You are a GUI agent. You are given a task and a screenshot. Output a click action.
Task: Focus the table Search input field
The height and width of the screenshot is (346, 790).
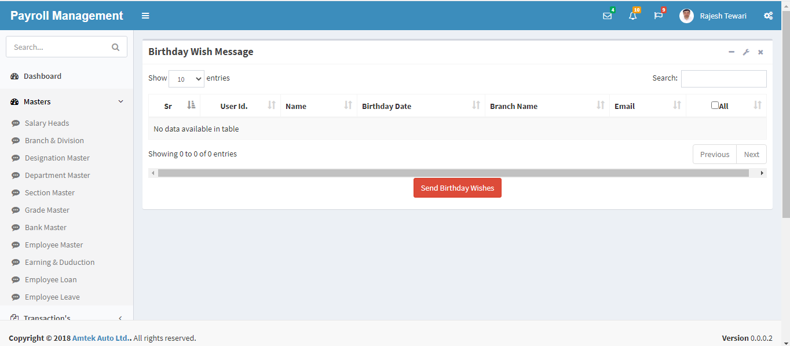point(723,79)
